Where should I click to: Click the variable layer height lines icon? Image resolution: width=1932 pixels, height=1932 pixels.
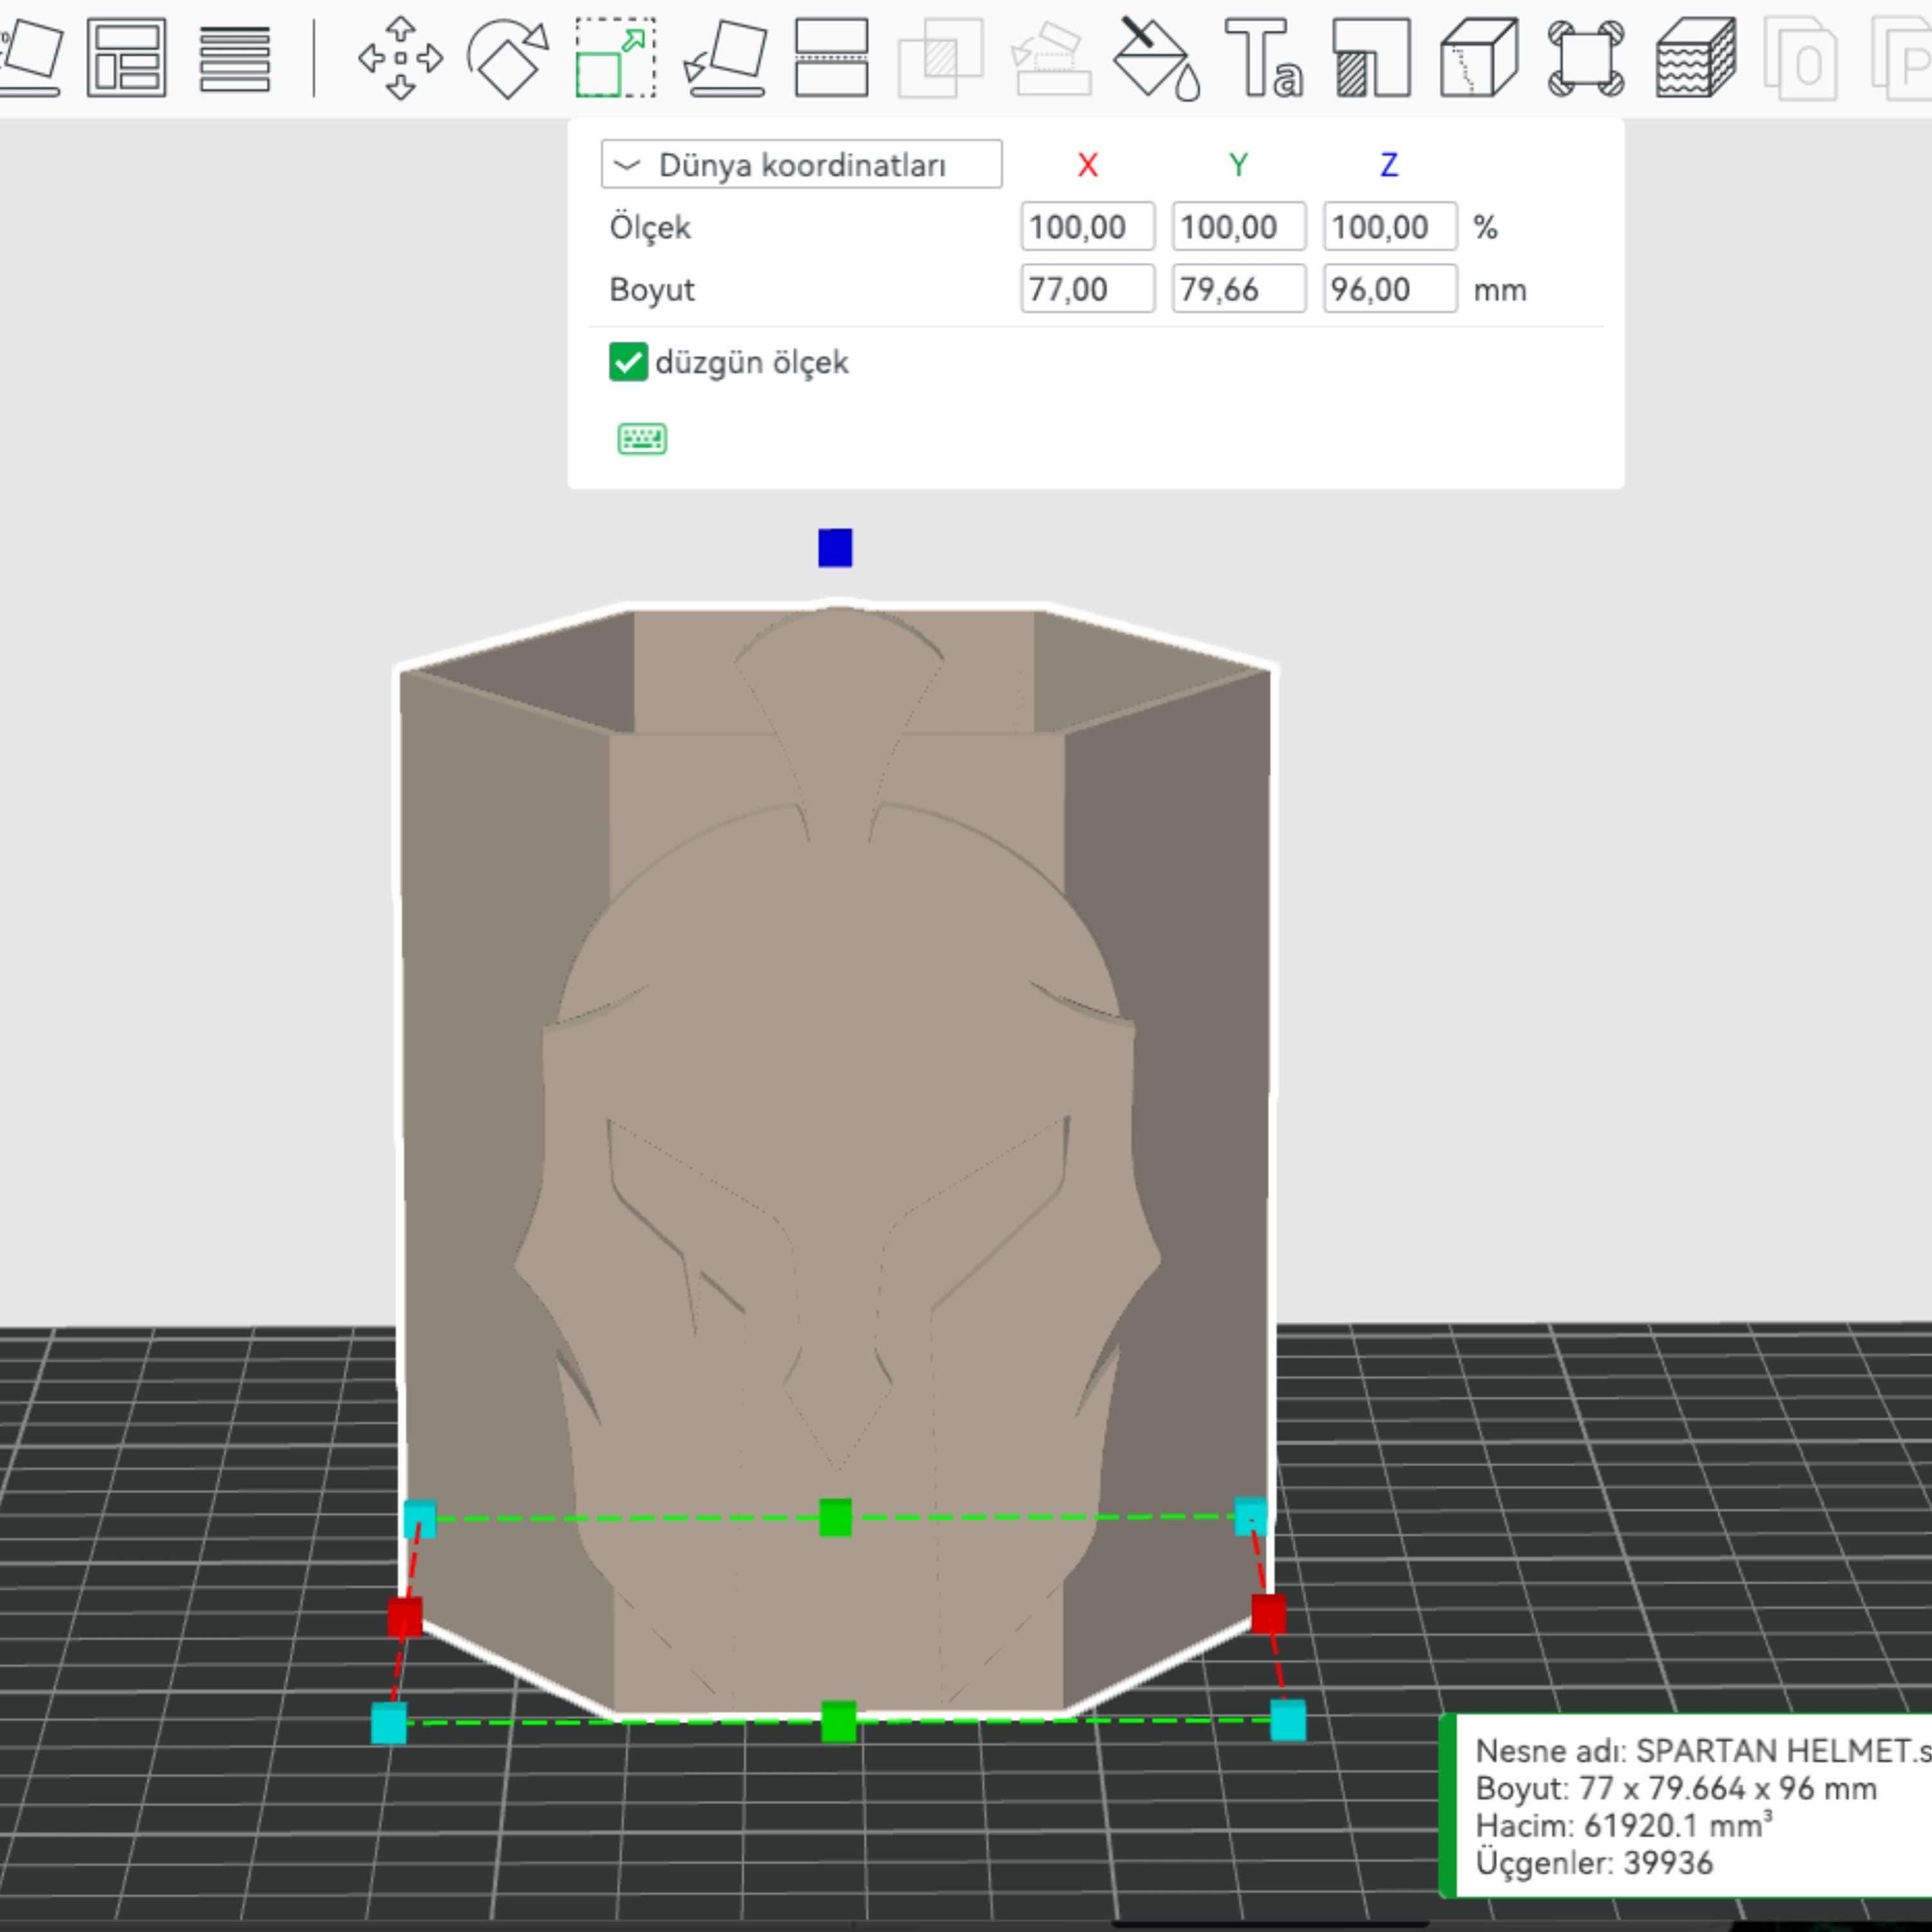pyautogui.click(x=234, y=58)
